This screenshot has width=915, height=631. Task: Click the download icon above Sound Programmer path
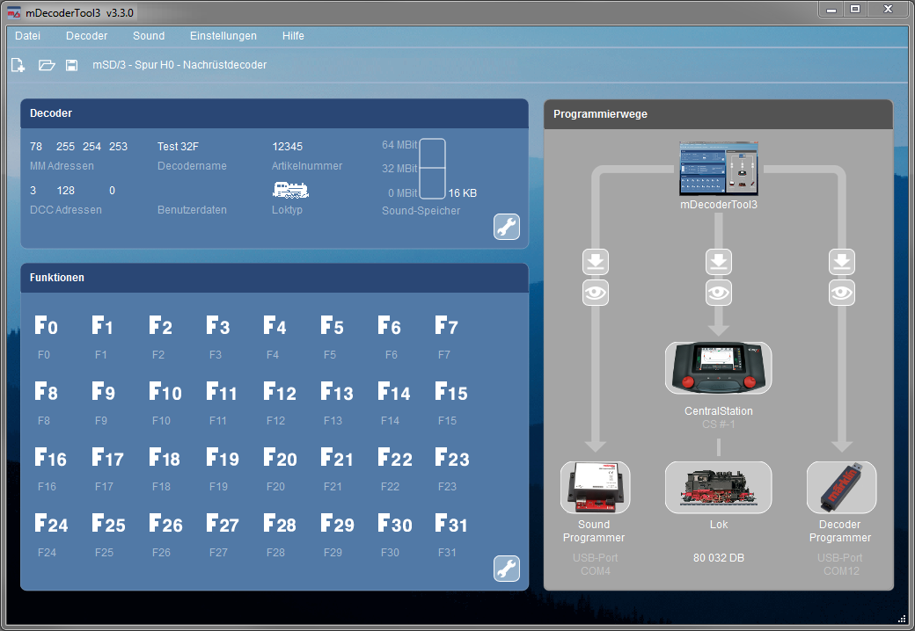[596, 262]
